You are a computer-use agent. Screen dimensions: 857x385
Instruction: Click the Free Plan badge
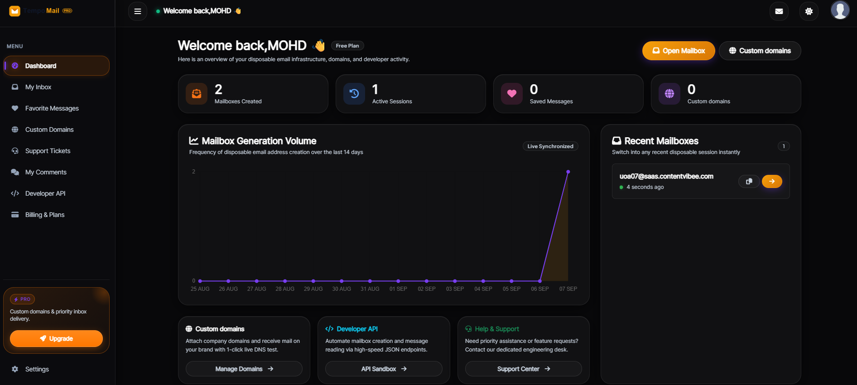pos(347,46)
